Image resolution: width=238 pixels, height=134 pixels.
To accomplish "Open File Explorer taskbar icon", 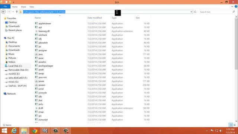I will [x=24, y=131].
